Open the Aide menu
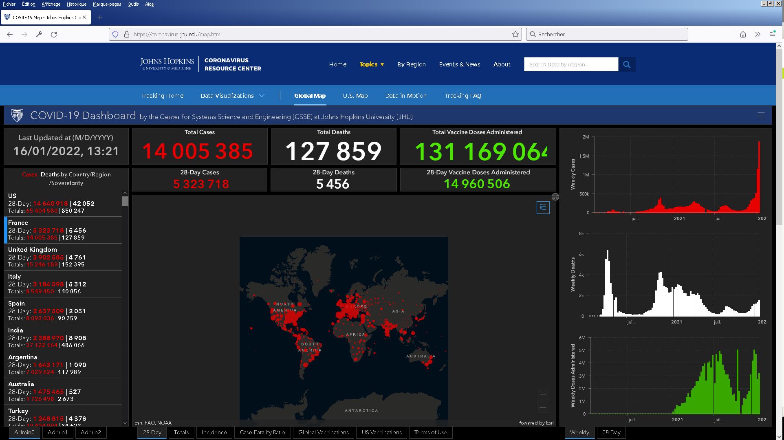The height and width of the screenshot is (440, 784). 150,4
